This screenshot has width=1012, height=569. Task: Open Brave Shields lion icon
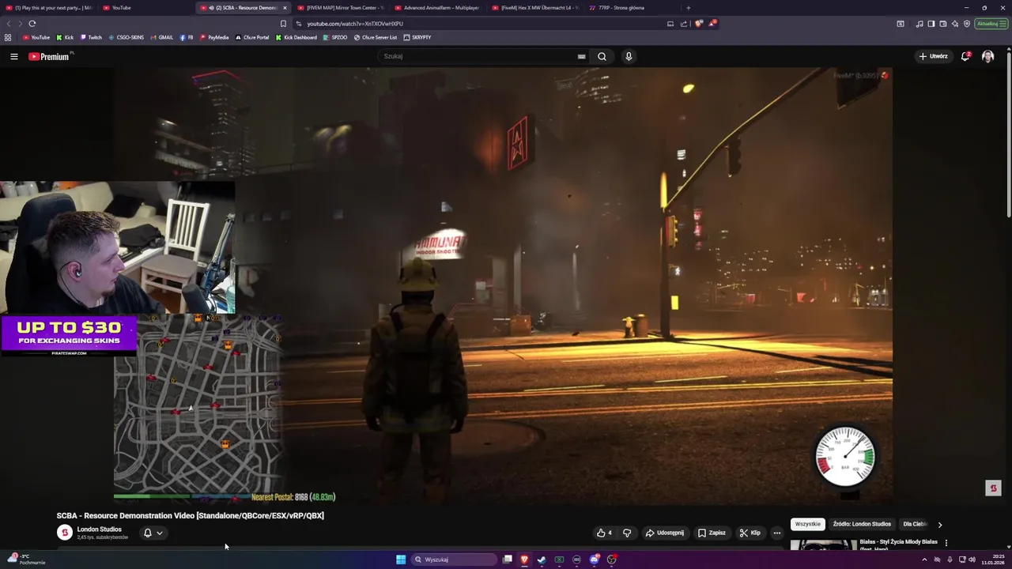pyautogui.click(x=698, y=24)
